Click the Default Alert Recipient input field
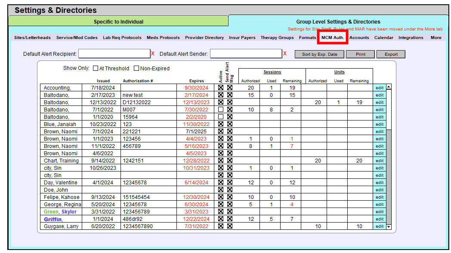Image resolution: width=451 pixels, height=253 pixels. 114,53
